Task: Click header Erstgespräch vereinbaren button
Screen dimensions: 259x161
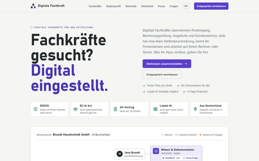Action: pyautogui.click(x=211, y=6)
